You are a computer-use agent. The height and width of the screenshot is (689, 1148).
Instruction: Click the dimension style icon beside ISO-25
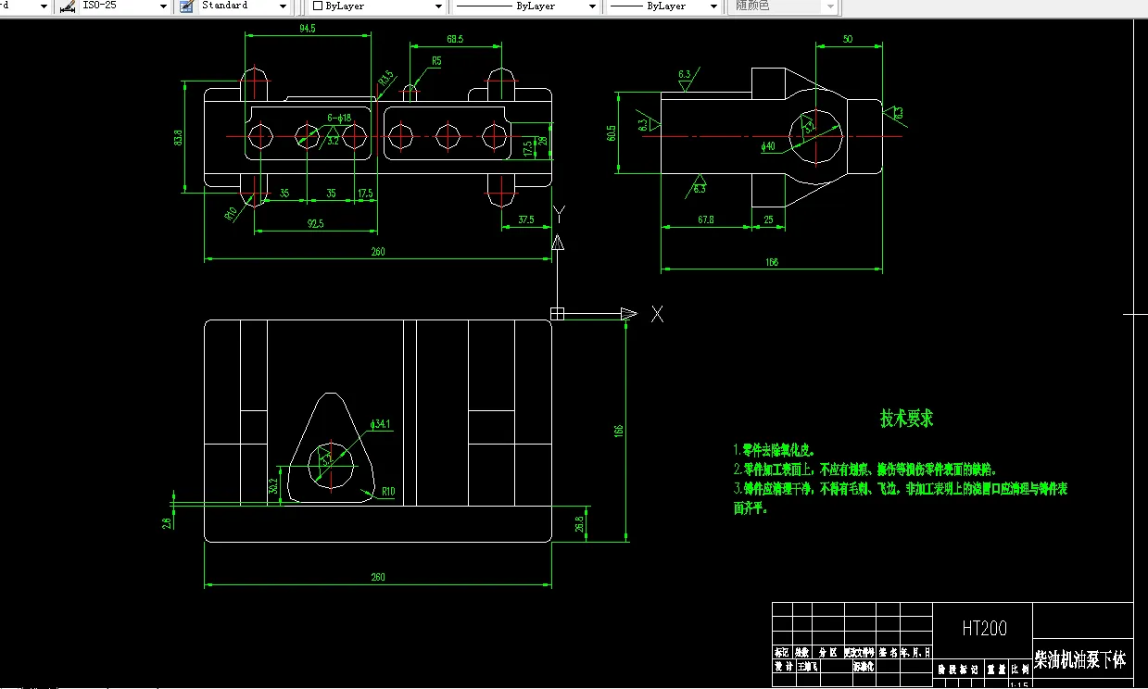pyautogui.click(x=67, y=6)
